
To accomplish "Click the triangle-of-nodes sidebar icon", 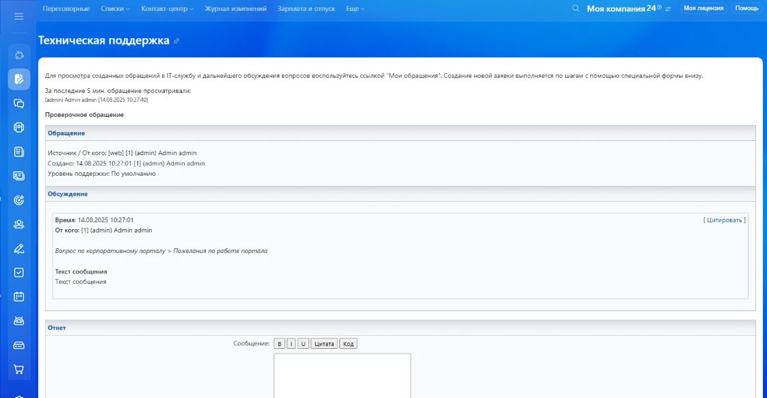I will pyautogui.click(x=18, y=55).
